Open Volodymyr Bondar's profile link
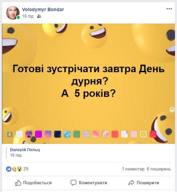Viewport: 177px width, 192px height. click(43, 9)
